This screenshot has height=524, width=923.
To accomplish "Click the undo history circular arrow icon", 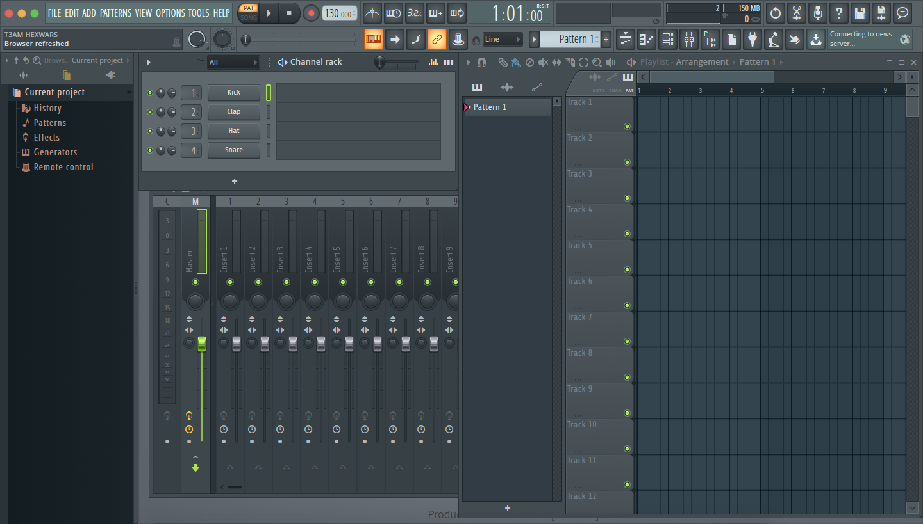I will (x=776, y=13).
